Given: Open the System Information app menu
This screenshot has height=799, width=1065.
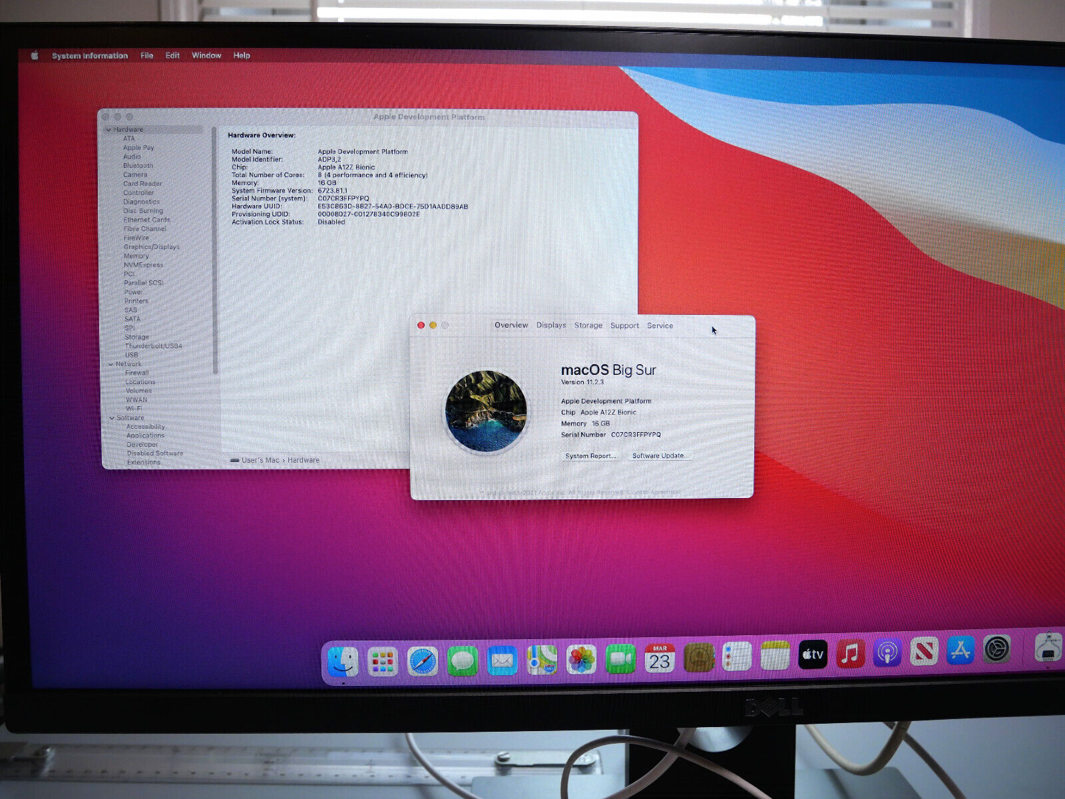Looking at the screenshot, I should tap(90, 56).
